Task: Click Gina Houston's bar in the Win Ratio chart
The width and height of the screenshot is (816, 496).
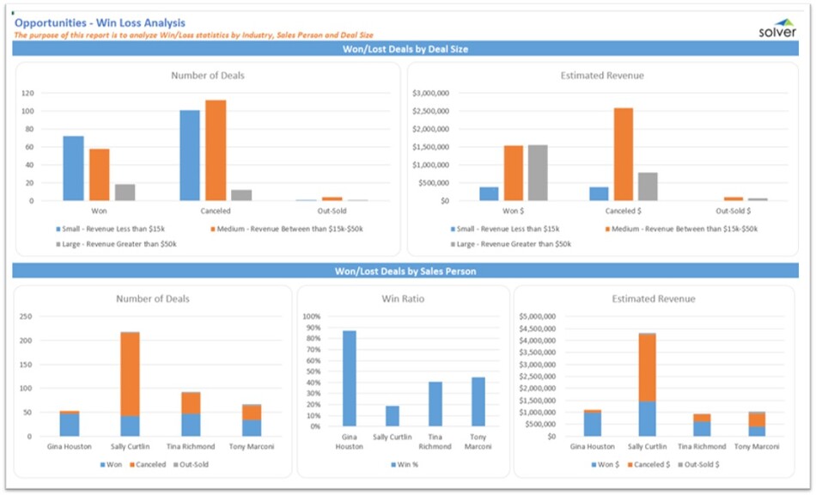Action: pyautogui.click(x=349, y=378)
